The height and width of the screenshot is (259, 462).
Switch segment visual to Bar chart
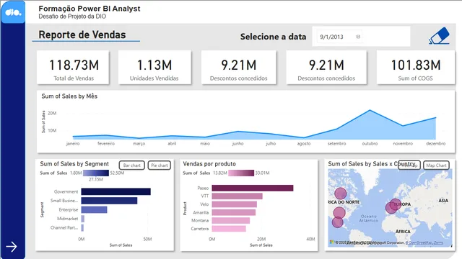tap(131, 165)
